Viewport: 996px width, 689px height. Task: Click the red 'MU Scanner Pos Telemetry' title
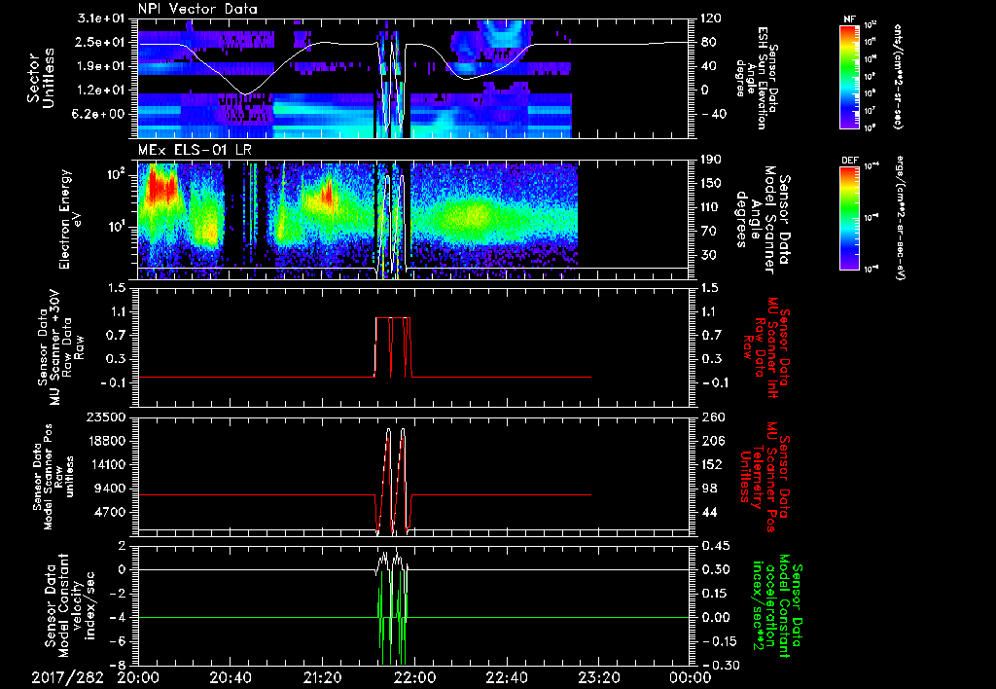pos(765,478)
